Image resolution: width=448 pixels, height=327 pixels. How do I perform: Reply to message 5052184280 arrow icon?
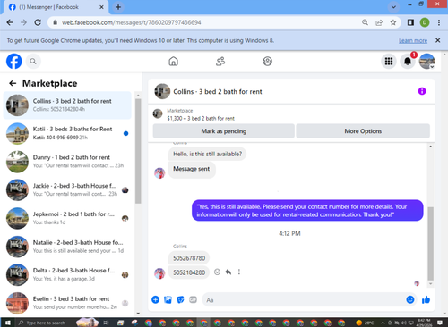coord(228,272)
